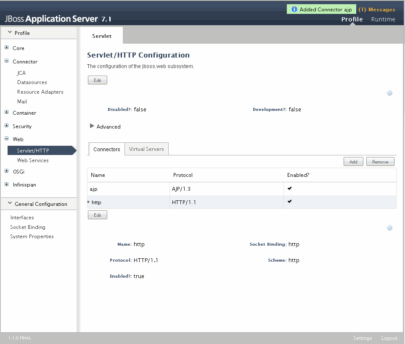The width and height of the screenshot is (405, 344).
Task: Select the Connectors tab
Action: pos(107,149)
